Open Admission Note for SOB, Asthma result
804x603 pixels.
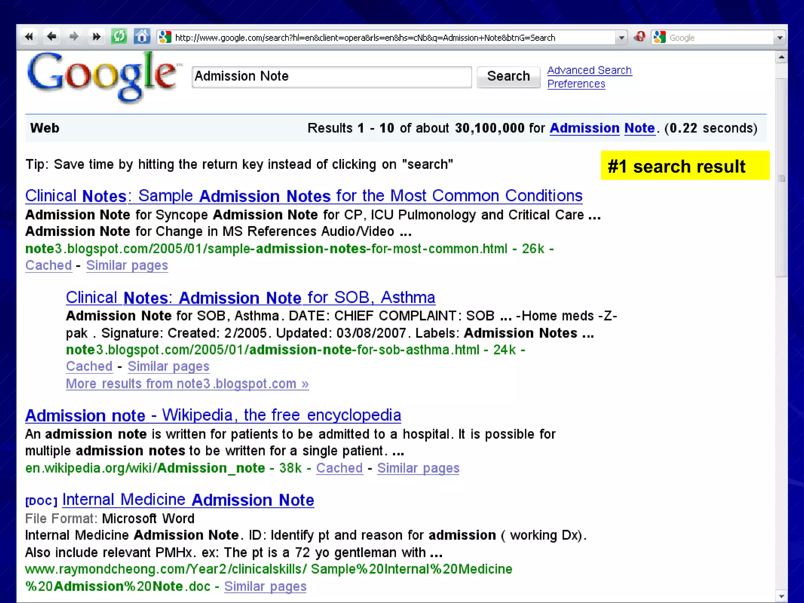250,298
